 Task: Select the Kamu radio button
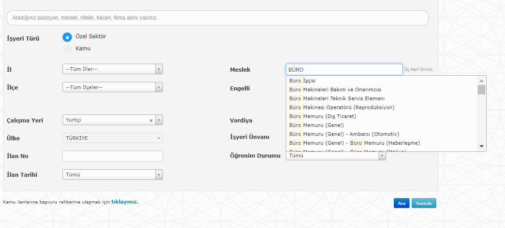[67, 49]
